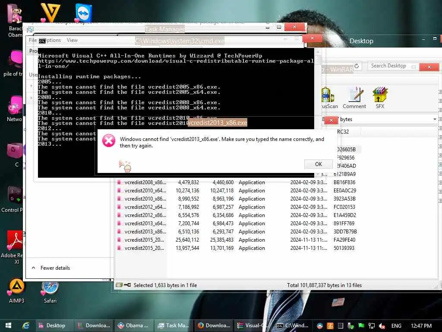Select the vcredist2010_x86 file row
This screenshot has height=332, width=442.
click(x=237, y=199)
